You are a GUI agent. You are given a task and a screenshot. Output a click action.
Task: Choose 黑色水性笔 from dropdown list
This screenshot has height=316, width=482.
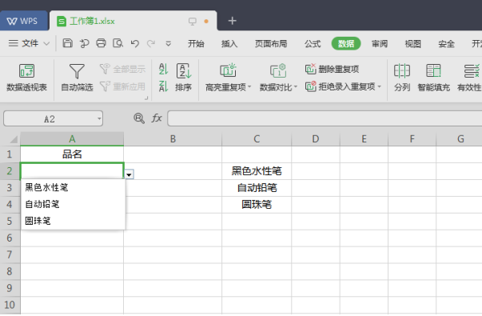(x=74, y=187)
